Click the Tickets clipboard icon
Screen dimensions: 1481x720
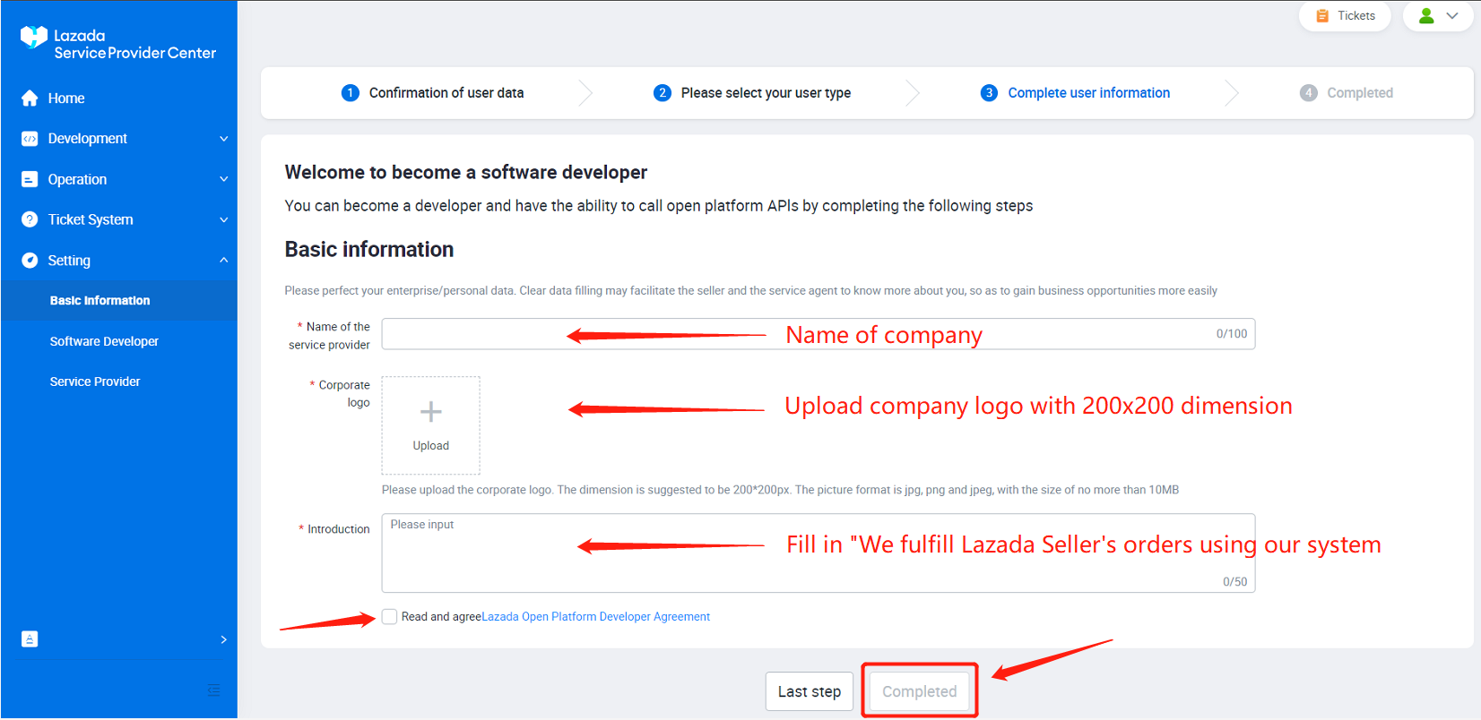[x=1322, y=16]
